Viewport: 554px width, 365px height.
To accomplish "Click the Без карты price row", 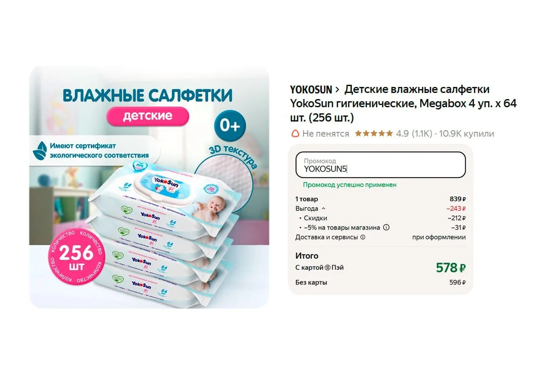I will tap(380, 282).
